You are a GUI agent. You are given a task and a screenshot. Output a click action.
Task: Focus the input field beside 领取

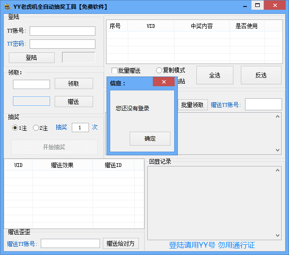[x=31, y=84]
